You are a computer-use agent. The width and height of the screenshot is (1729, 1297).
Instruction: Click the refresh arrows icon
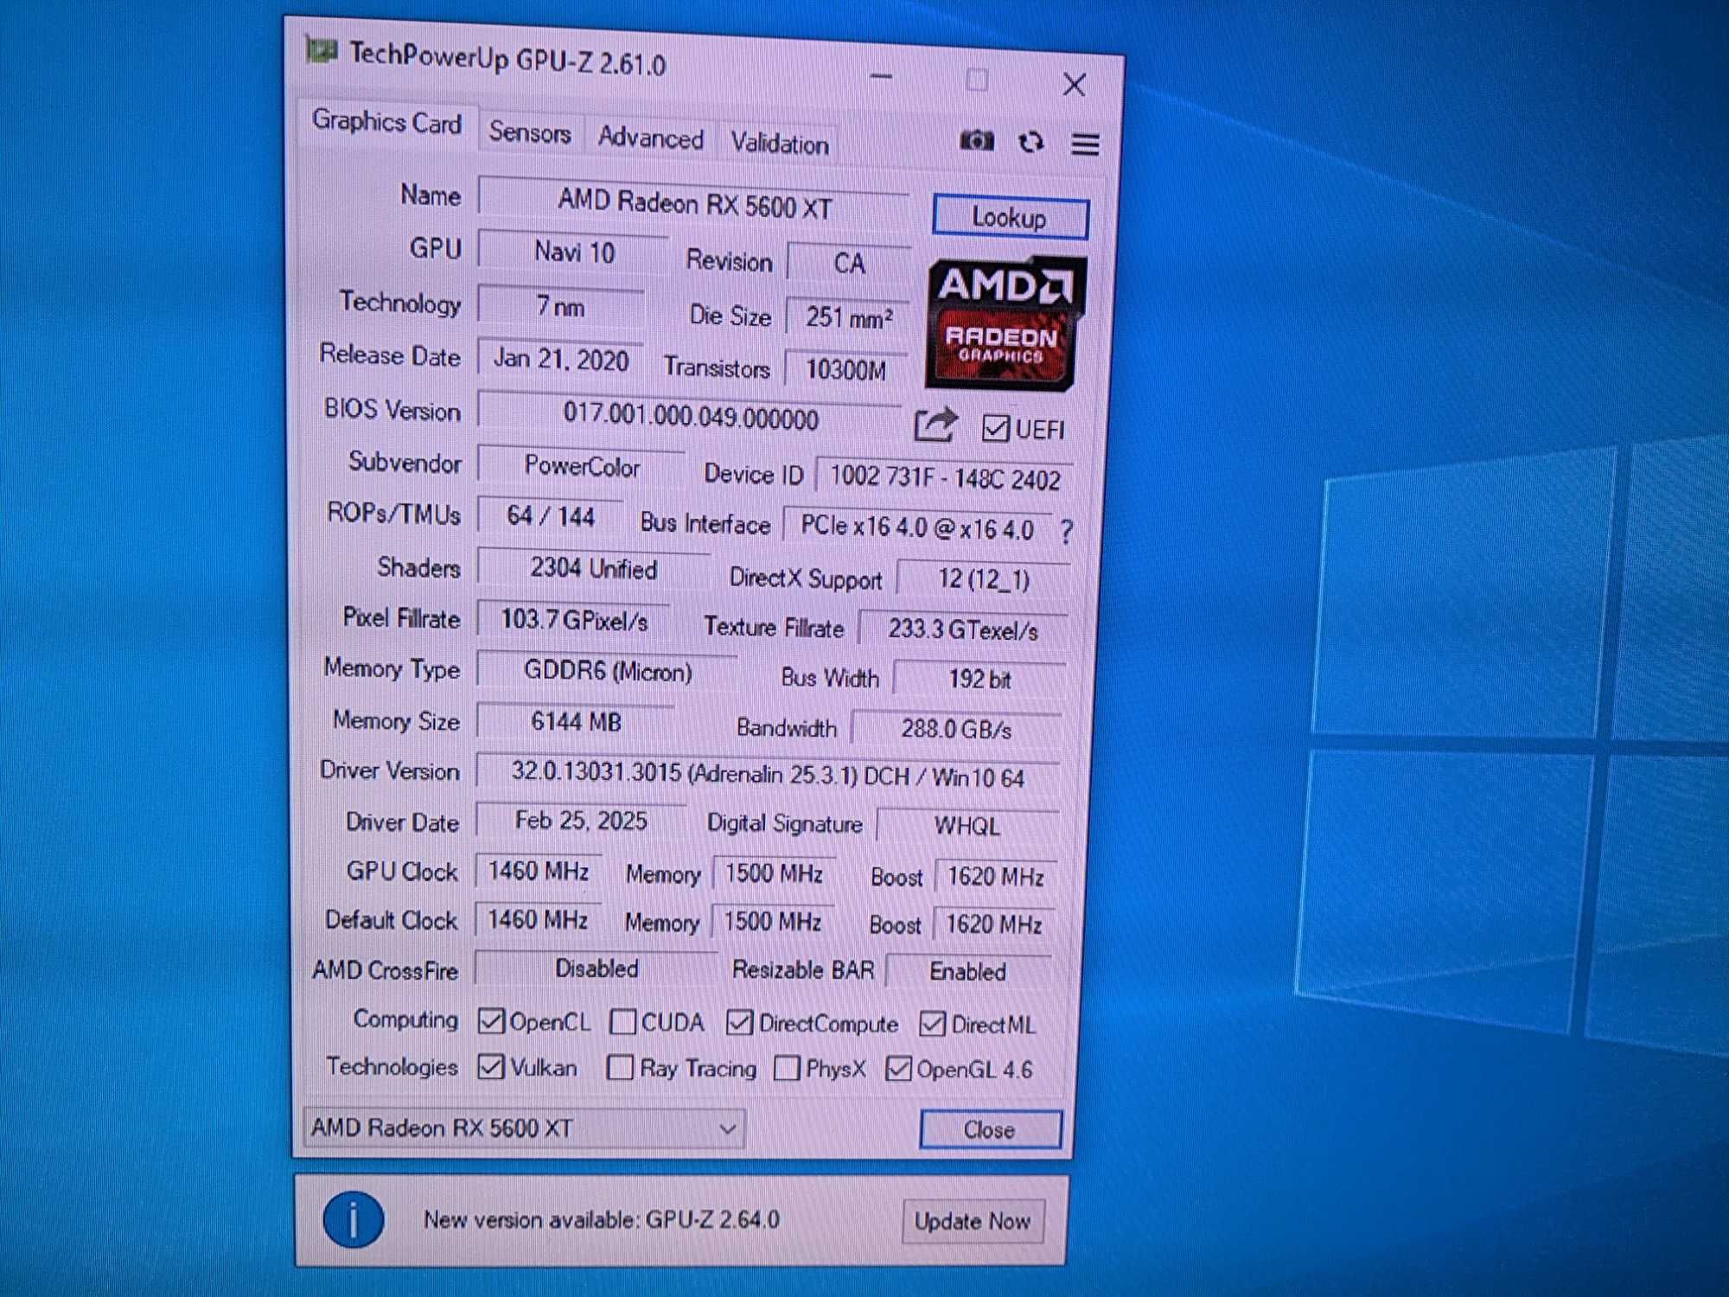coord(1030,142)
